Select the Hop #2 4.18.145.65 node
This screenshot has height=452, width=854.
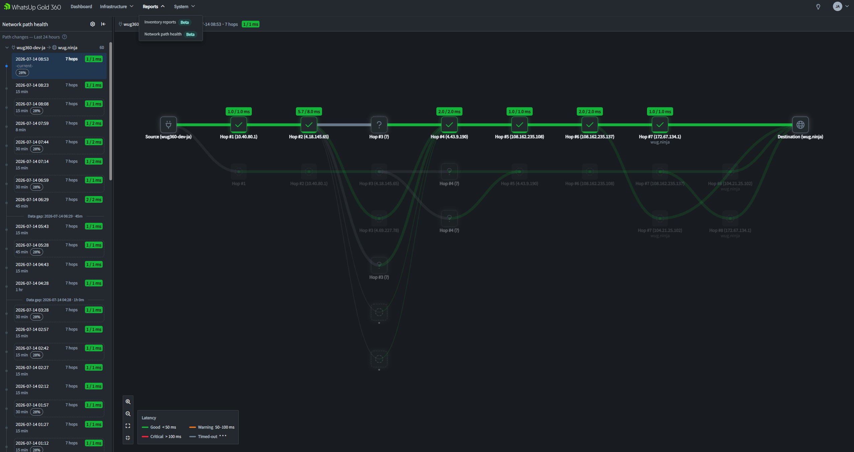309,125
